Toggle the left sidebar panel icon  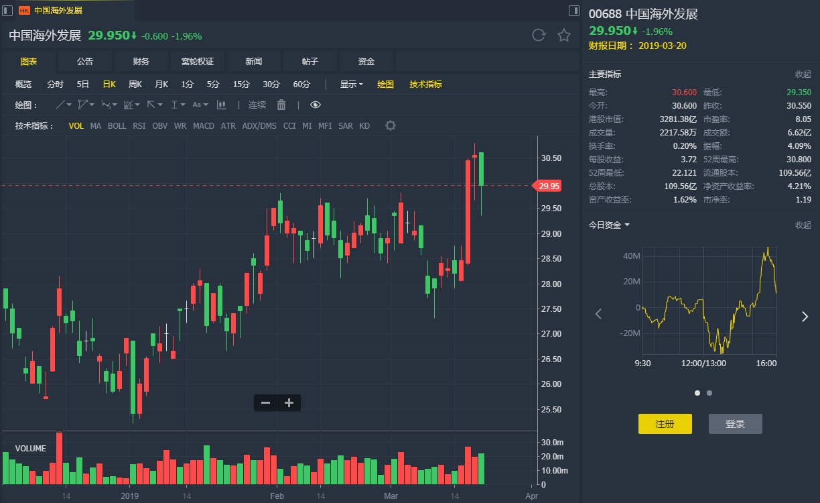(7, 11)
